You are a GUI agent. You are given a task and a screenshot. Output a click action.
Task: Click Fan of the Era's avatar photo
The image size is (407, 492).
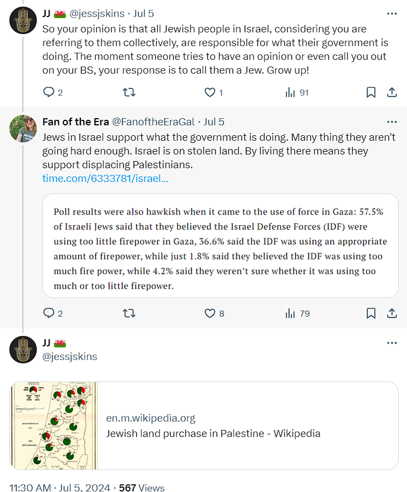[23, 128]
